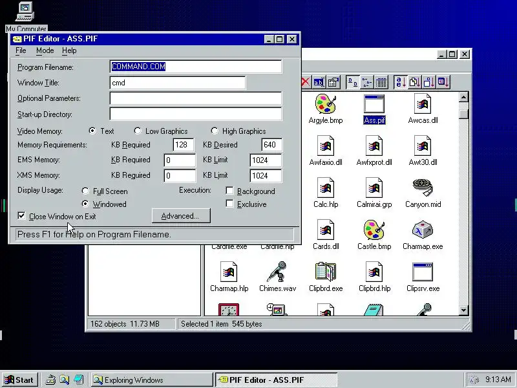Click the Advanced... button
Image resolution: width=517 pixels, height=388 pixels.
click(x=181, y=216)
